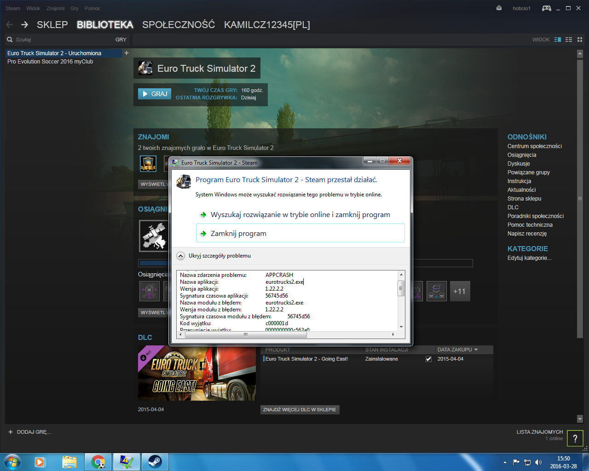The width and height of the screenshot is (589, 471).
Task: Click Edytuj kategorie link
Action: [530, 258]
